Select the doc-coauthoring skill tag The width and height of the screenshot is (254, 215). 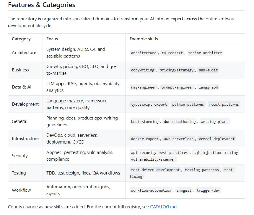click(180, 121)
